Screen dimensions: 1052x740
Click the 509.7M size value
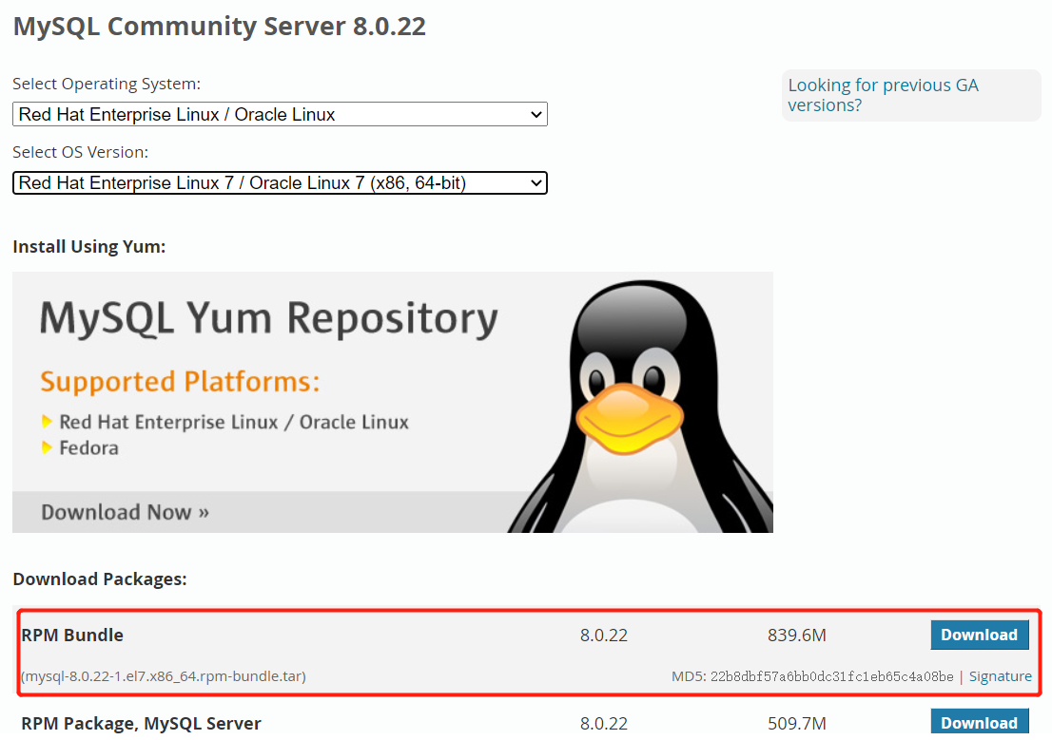point(796,723)
